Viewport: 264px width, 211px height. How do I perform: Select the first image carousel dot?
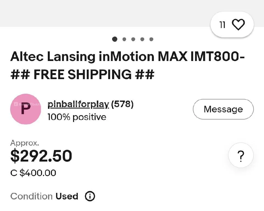[115, 39]
